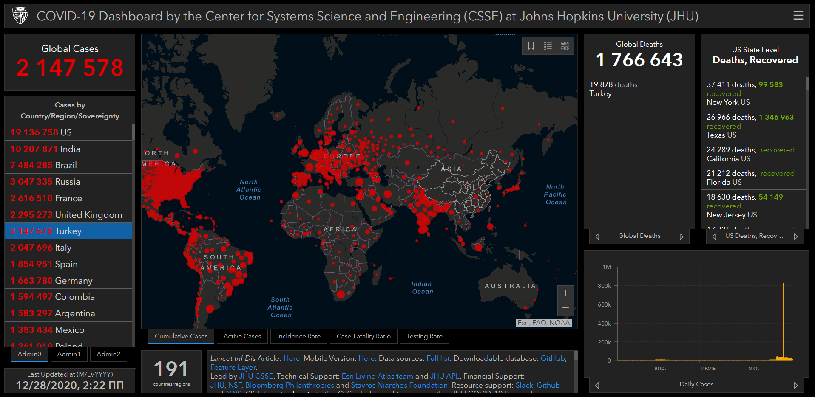Select the New Jersey US row
The width and height of the screenshot is (815, 397).
point(753,206)
